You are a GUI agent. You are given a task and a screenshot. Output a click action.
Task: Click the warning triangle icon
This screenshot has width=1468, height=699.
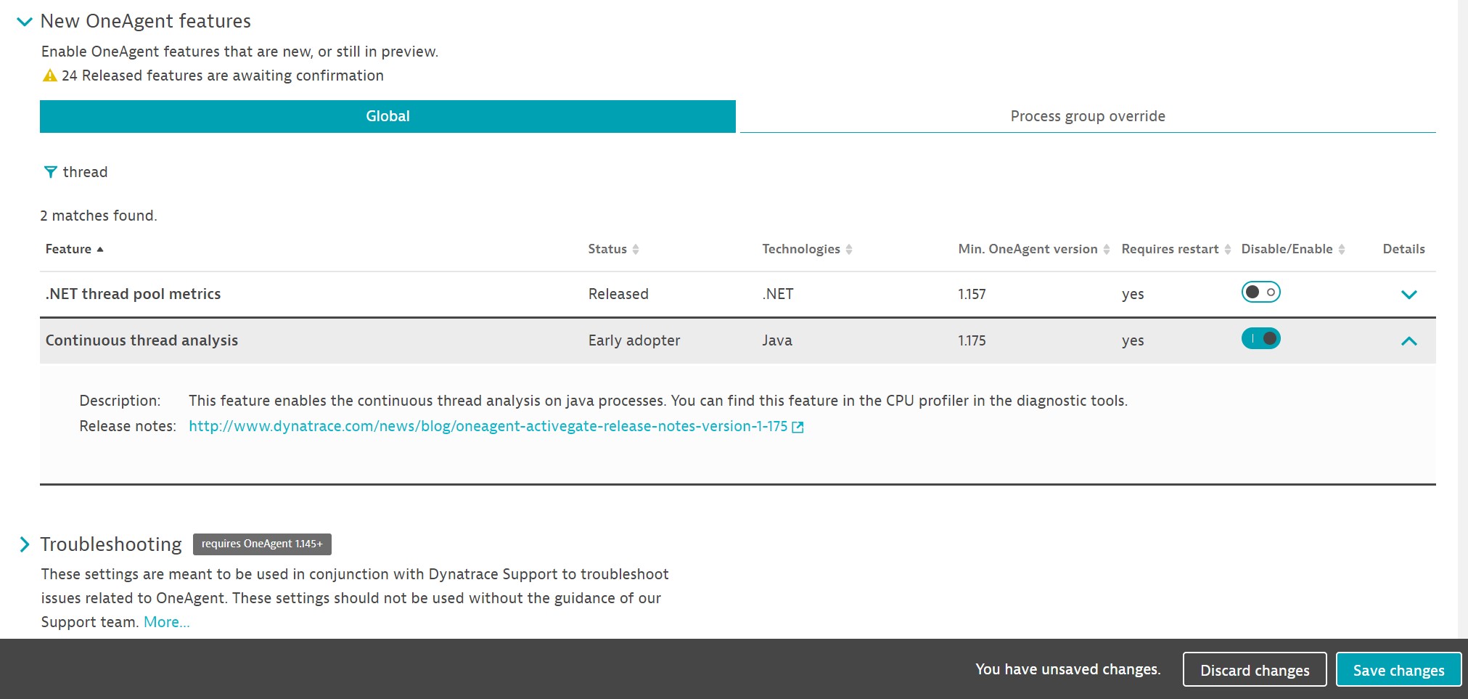[49, 75]
